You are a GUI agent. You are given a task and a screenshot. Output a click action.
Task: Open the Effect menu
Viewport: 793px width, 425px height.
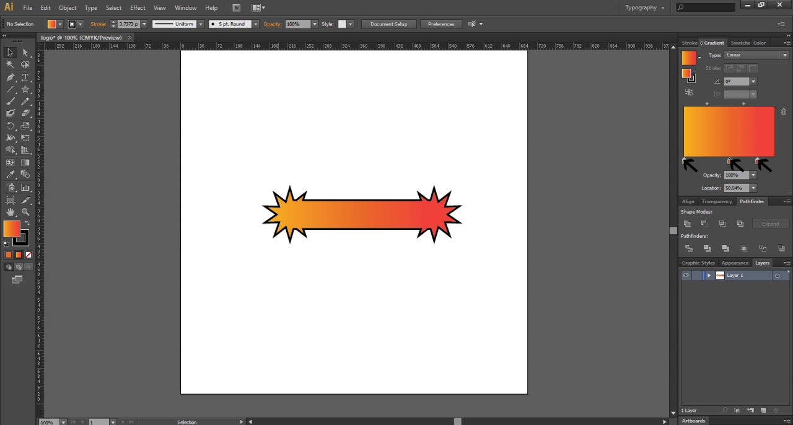click(x=138, y=8)
